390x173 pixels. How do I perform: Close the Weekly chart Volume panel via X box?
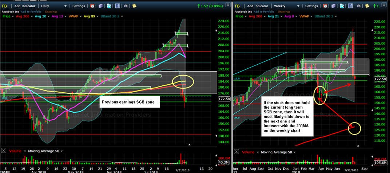(x=236, y=152)
